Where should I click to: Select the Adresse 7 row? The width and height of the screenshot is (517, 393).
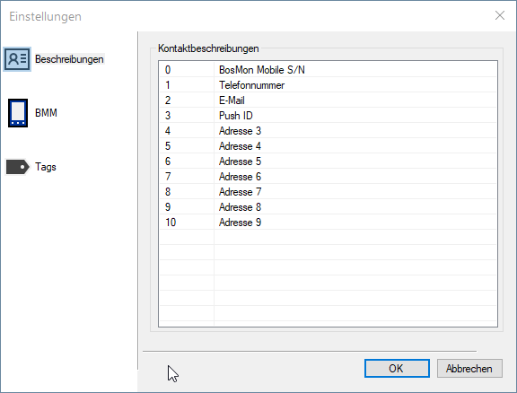pos(328,191)
